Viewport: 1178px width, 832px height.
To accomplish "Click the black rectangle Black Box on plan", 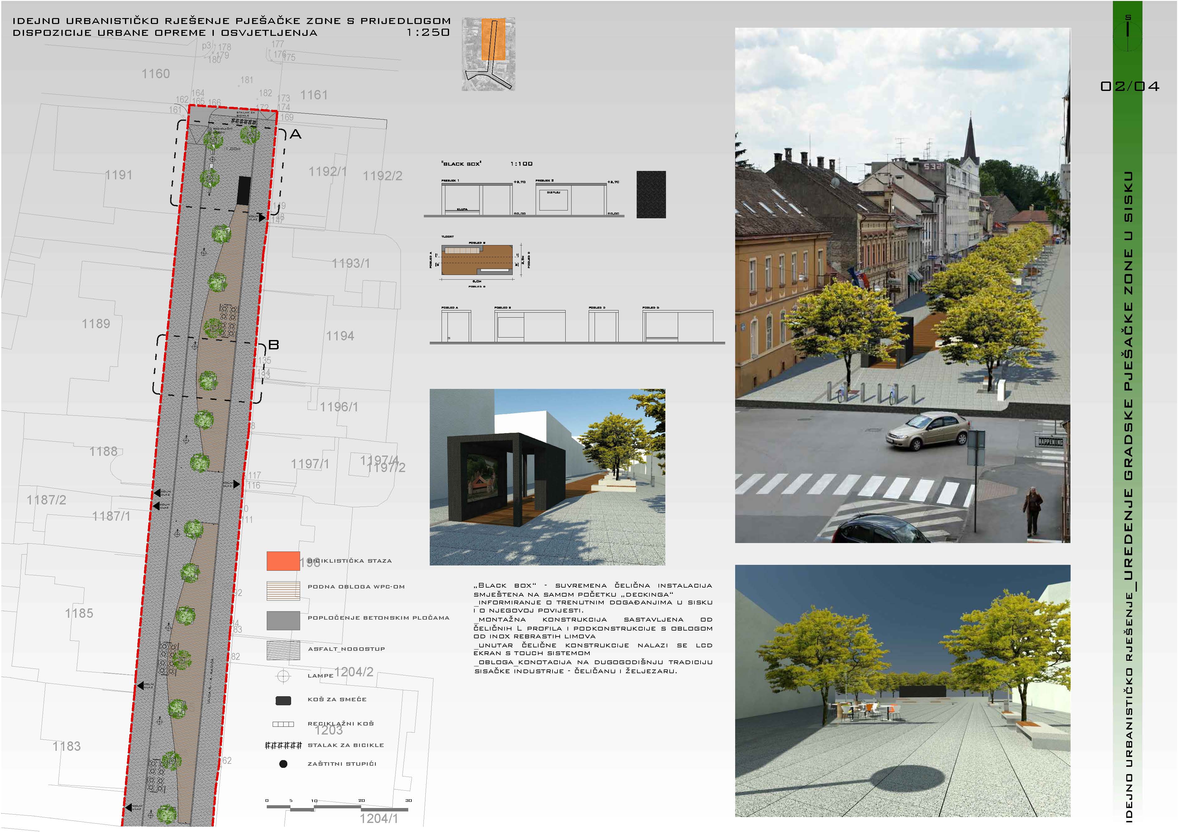I will tap(244, 191).
